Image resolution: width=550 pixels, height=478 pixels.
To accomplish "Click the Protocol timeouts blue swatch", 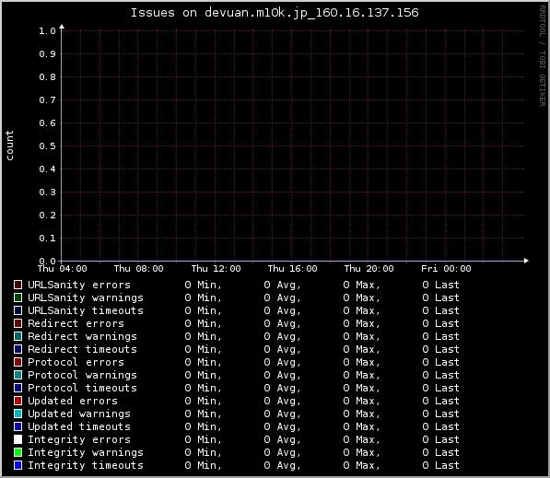I will [x=18, y=388].
